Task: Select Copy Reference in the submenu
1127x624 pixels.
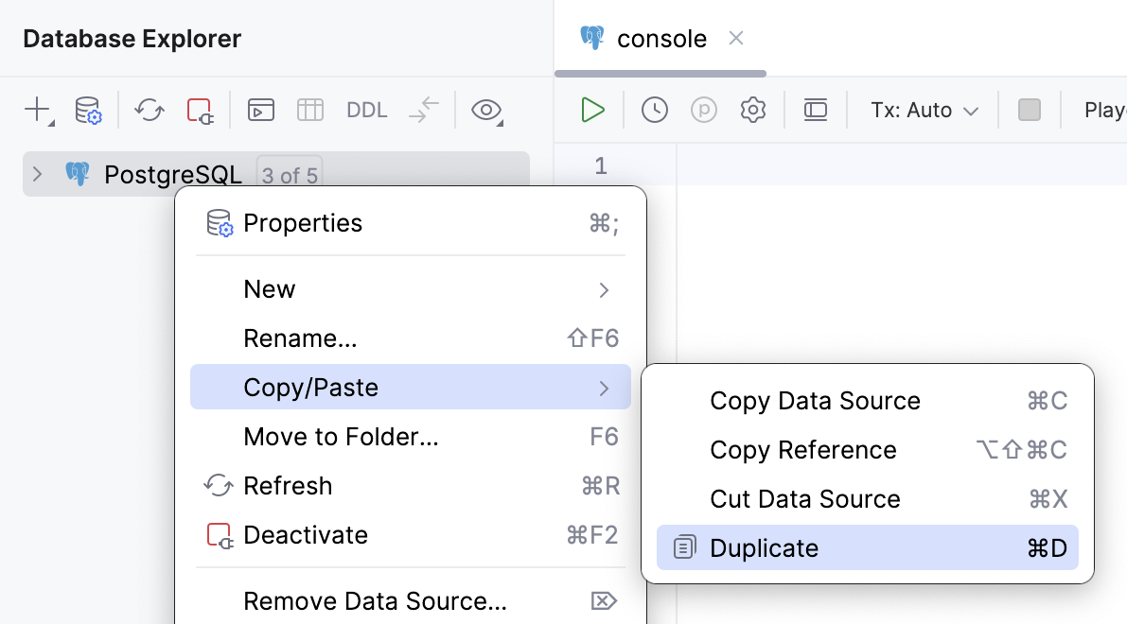Action: tap(802, 450)
